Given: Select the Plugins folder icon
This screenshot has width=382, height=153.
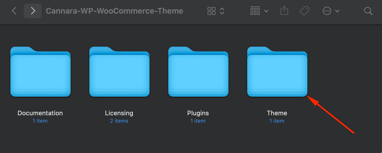Looking at the screenshot, I should click(198, 72).
